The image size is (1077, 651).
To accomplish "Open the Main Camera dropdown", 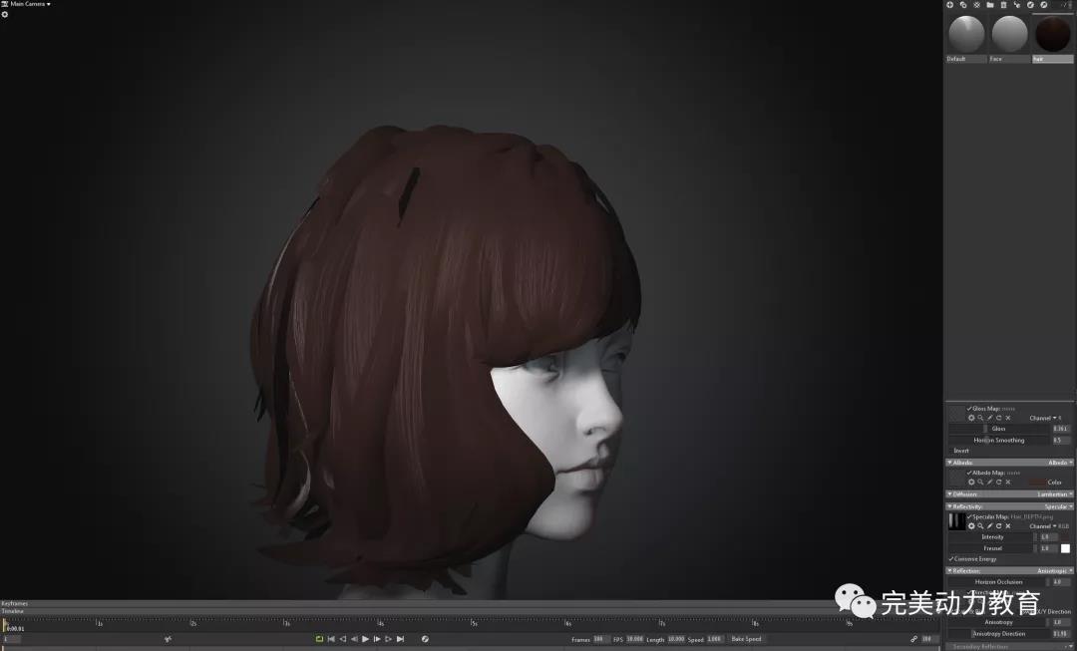I will point(30,4).
